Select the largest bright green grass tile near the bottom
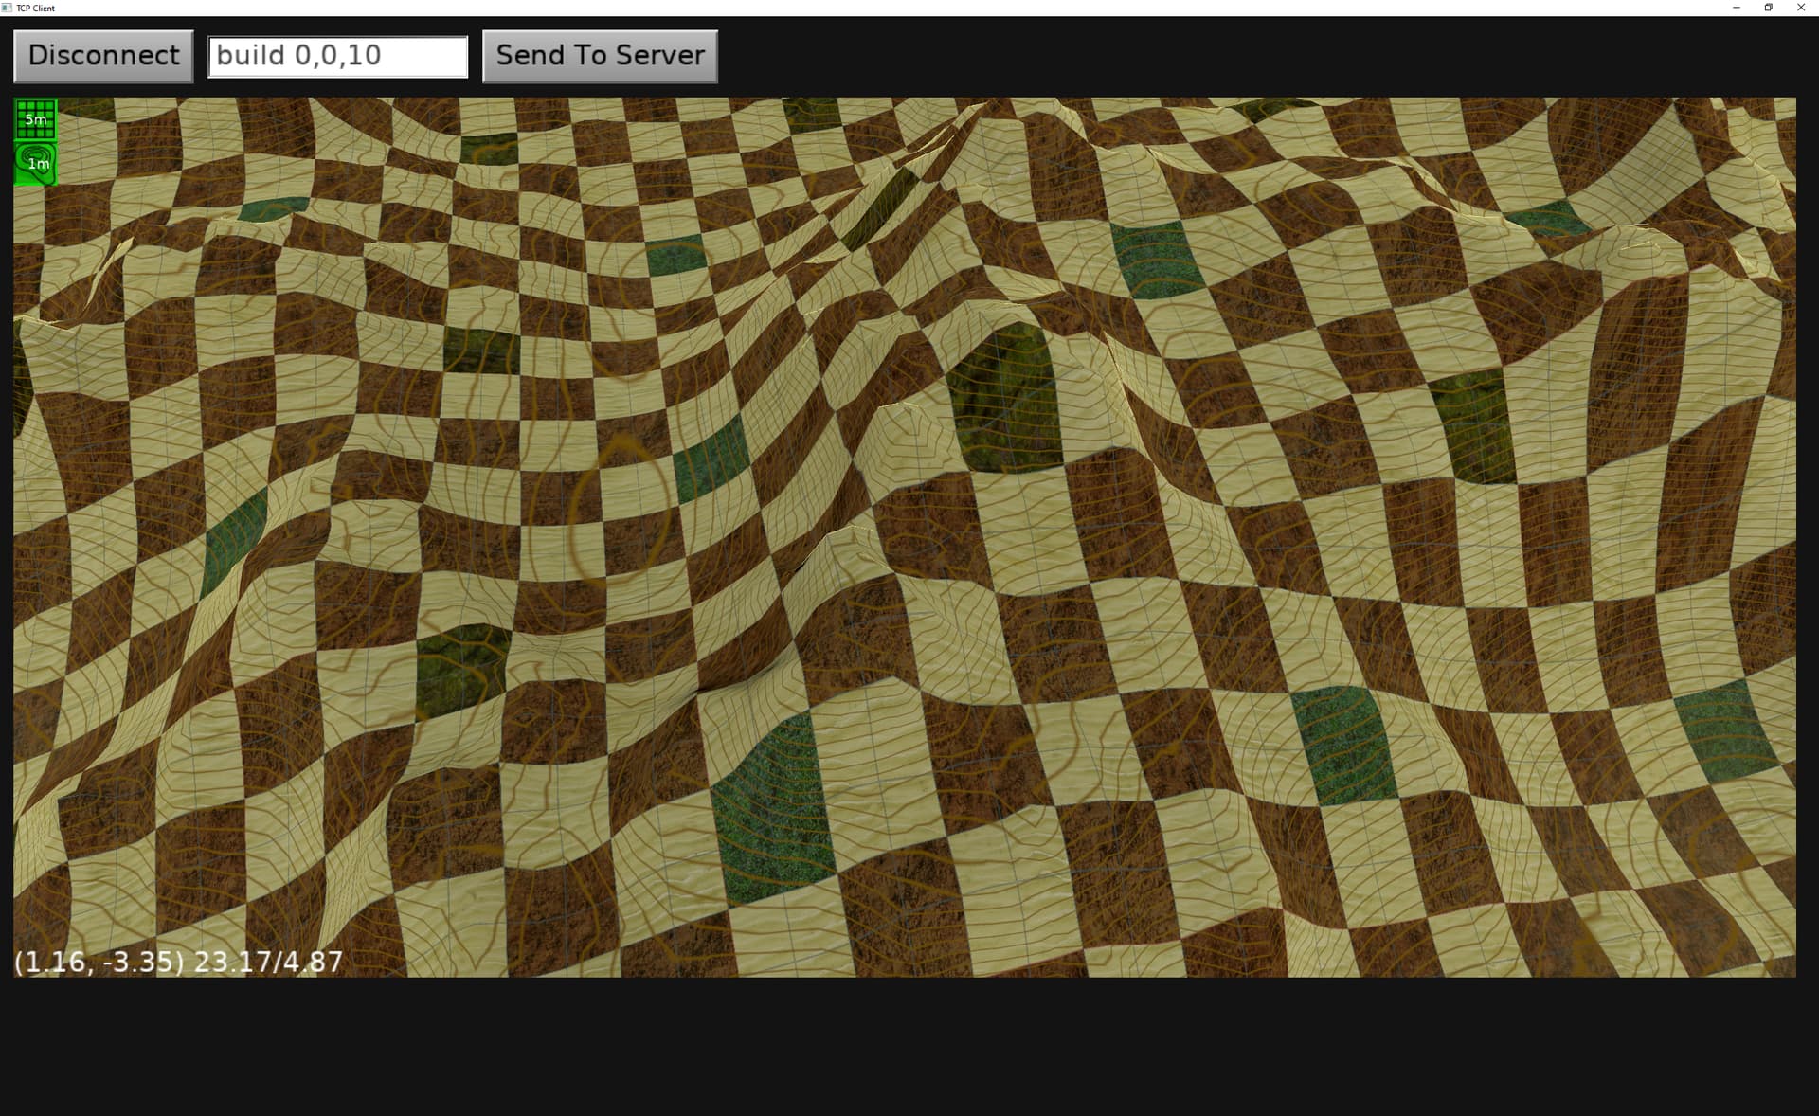The height and width of the screenshot is (1116, 1819). (772, 810)
